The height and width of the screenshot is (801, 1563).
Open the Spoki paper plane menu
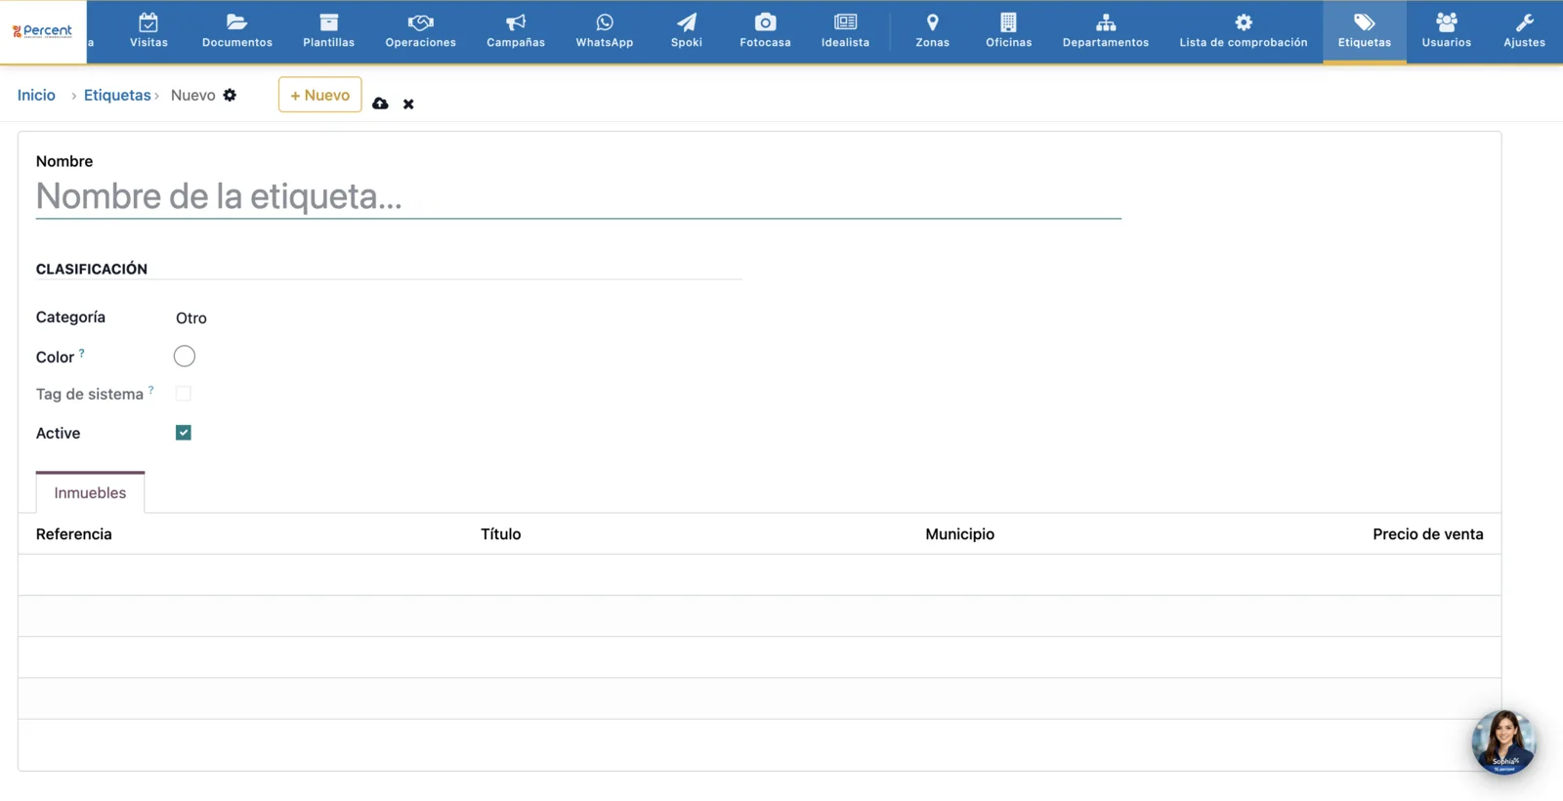[687, 31]
